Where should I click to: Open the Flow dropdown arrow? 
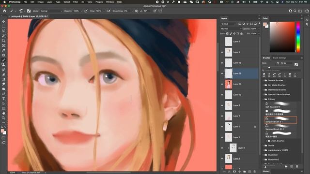[x=104, y=11]
